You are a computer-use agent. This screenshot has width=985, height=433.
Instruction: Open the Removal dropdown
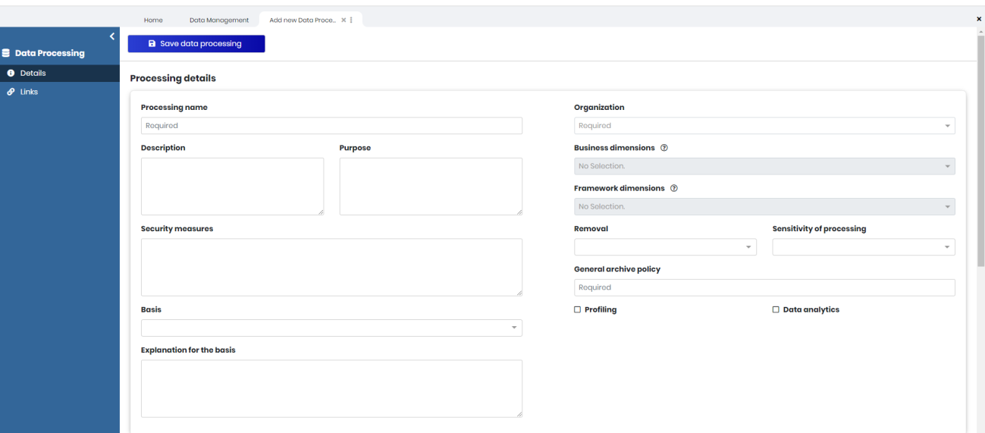click(665, 247)
